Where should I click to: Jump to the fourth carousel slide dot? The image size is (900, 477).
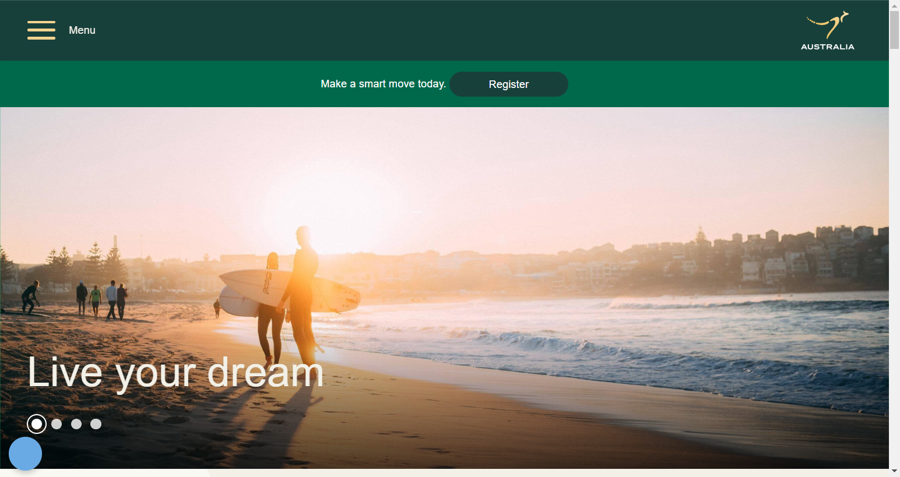pyautogui.click(x=96, y=424)
